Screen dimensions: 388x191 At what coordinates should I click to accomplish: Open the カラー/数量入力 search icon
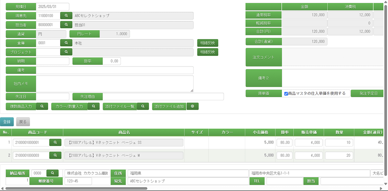pyautogui.click(x=93, y=106)
